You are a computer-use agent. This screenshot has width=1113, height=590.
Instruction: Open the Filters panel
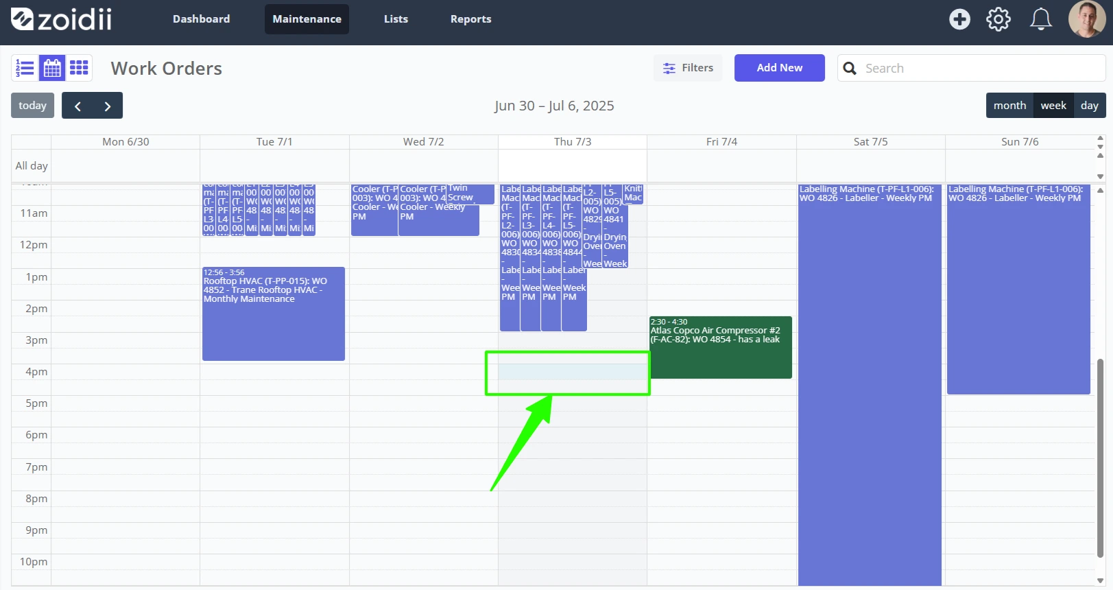(688, 68)
